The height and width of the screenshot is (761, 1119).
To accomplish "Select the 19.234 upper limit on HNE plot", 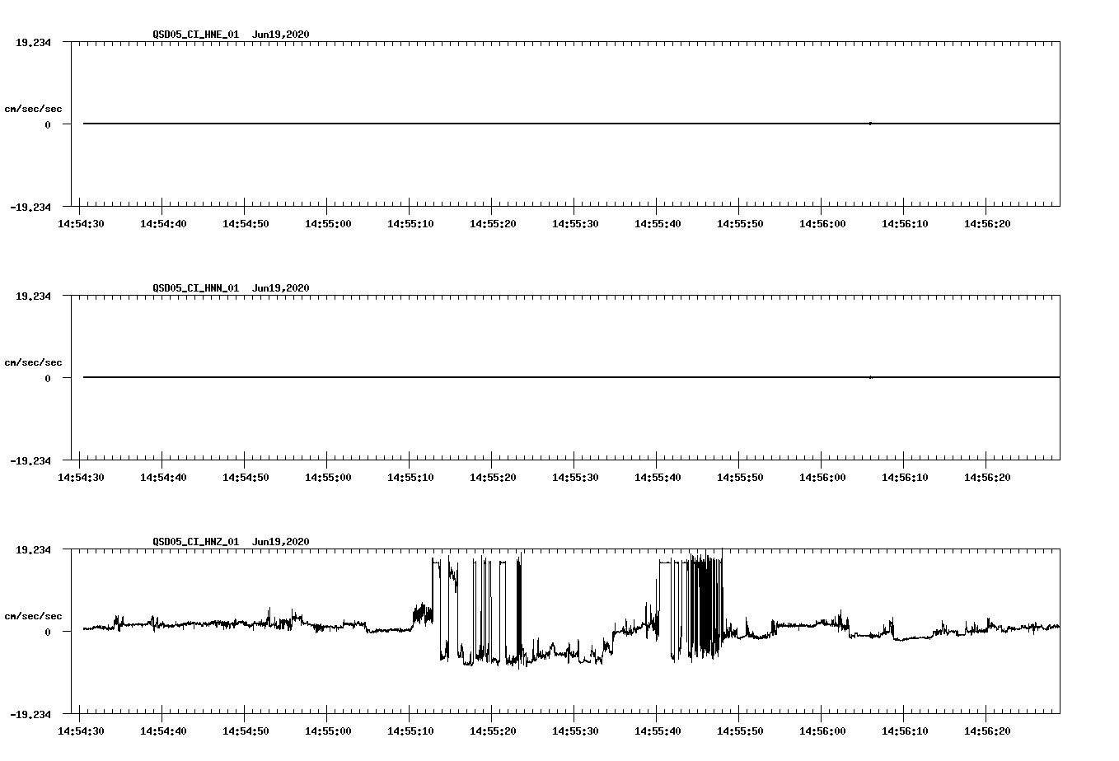I will [33, 43].
